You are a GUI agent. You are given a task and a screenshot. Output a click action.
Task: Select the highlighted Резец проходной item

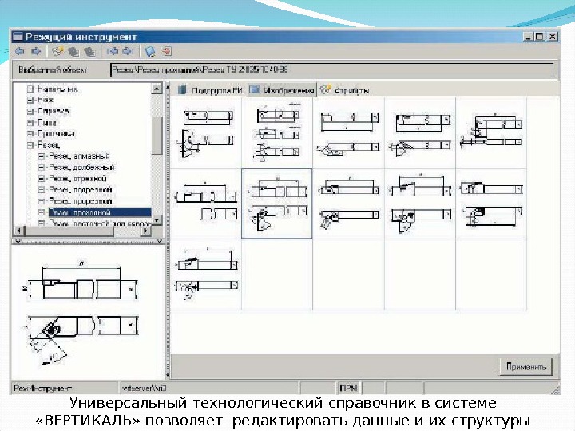tap(99, 212)
